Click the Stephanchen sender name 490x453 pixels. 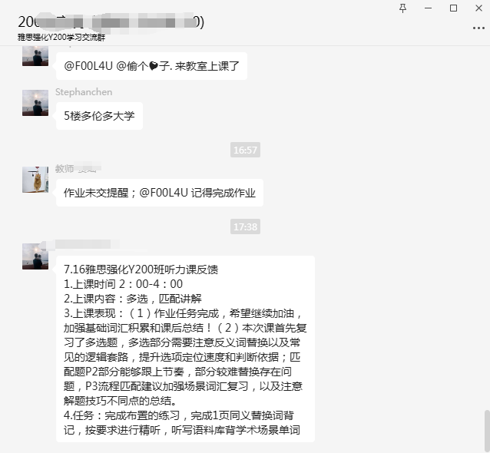[x=84, y=92]
